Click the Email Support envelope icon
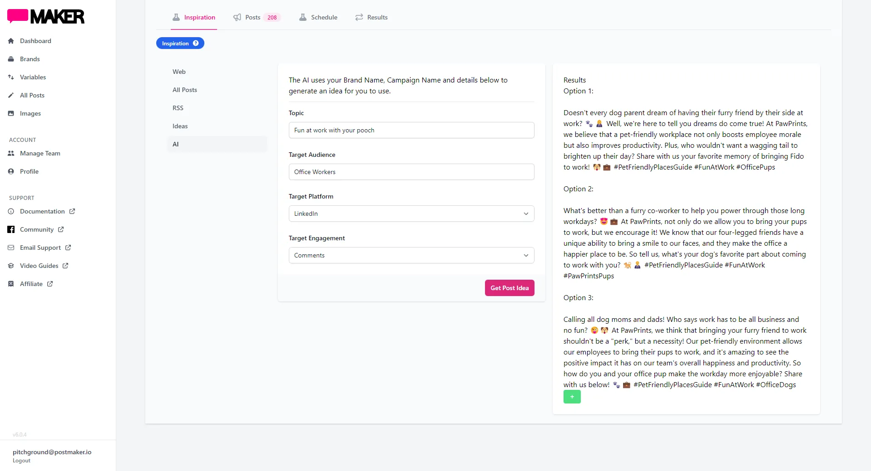 click(11, 248)
